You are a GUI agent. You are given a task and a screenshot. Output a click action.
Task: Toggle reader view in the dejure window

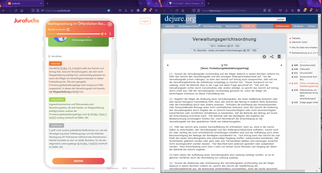point(264,10)
